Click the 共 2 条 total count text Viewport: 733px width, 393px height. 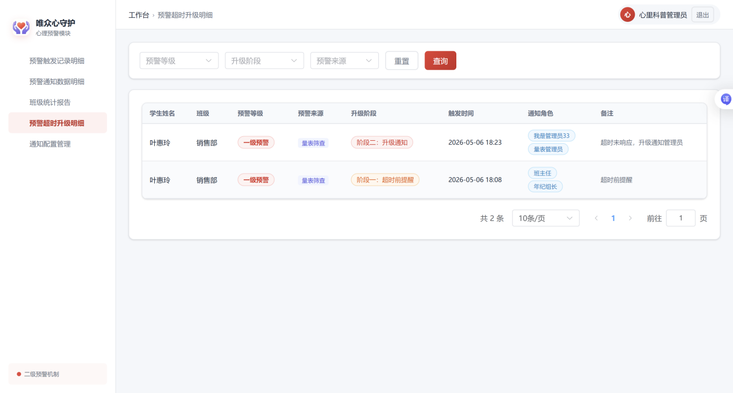click(x=492, y=218)
